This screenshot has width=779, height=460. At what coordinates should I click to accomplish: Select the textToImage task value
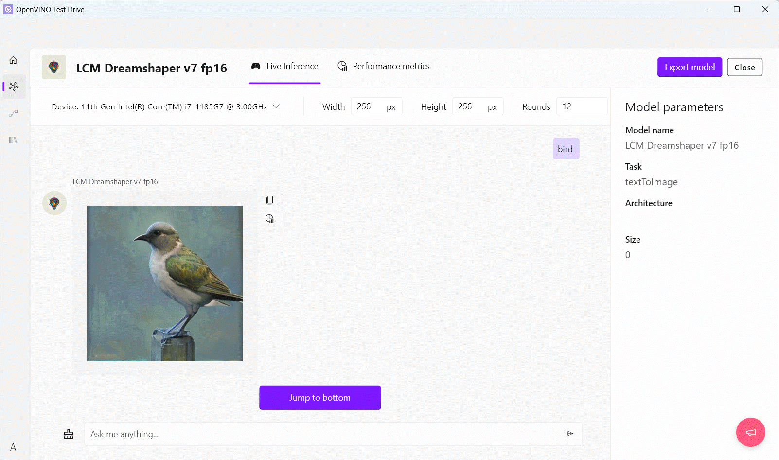651,182
